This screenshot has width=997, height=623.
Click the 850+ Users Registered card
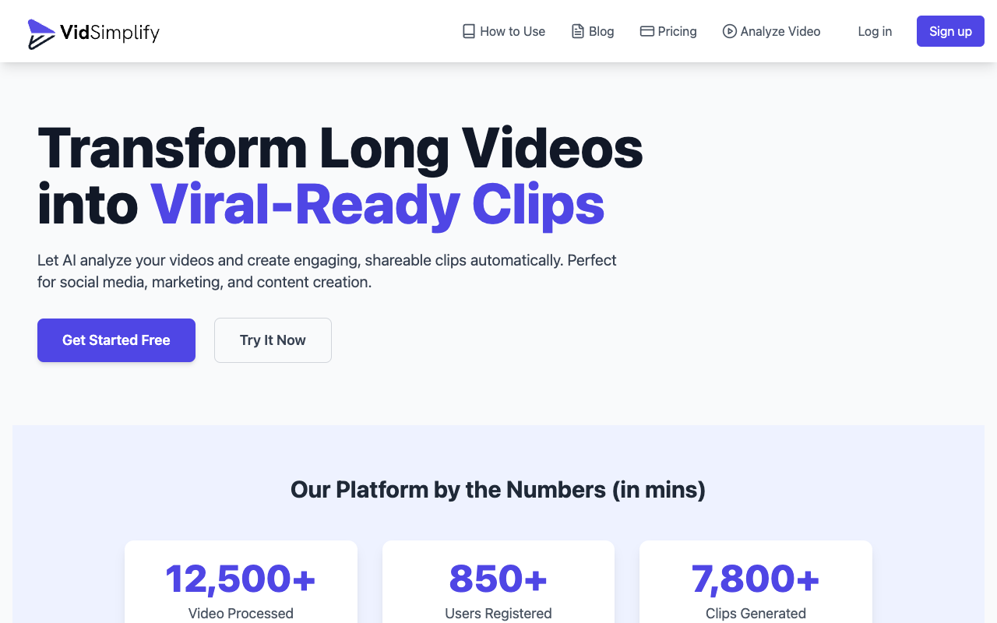tap(498, 588)
